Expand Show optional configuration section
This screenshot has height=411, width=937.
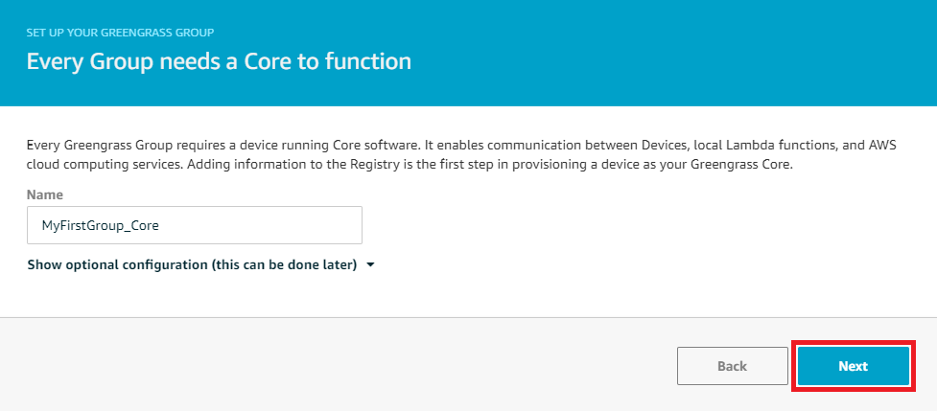[200, 264]
